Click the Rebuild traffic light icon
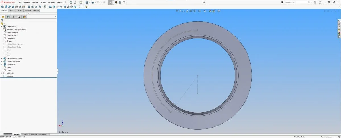 click(x=116, y=2)
